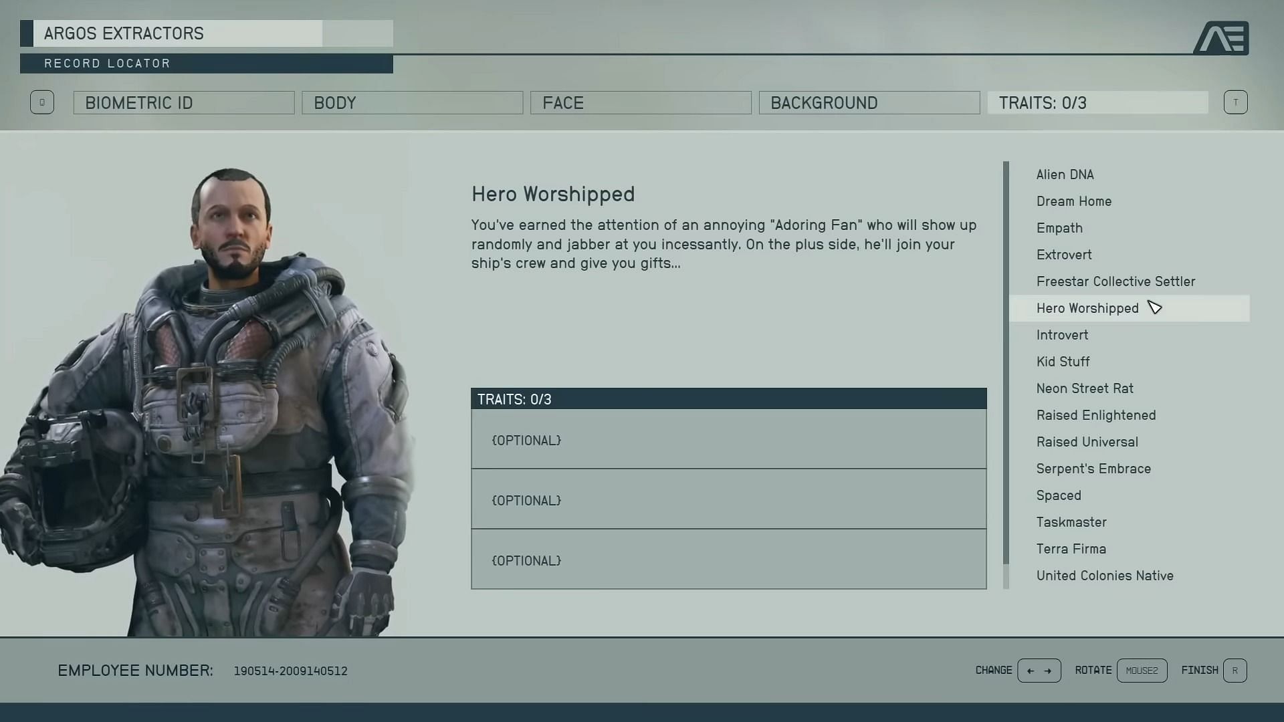Click the D button icon on left
This screenshot has width=1284, height=722.
pos(41,102)
